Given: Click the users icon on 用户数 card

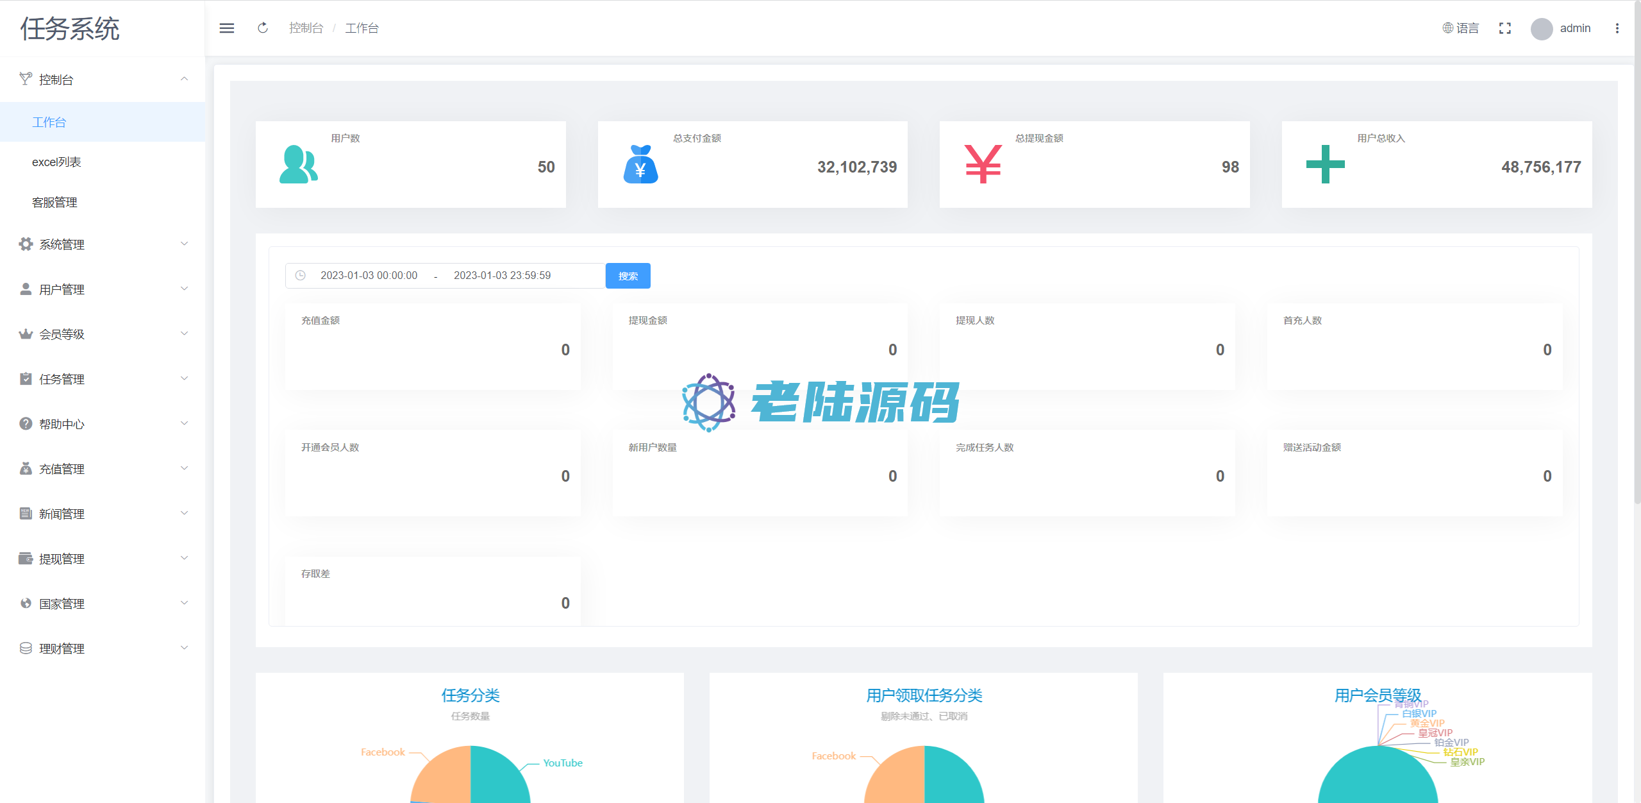Looking at the screenshot, I should 298,165.
